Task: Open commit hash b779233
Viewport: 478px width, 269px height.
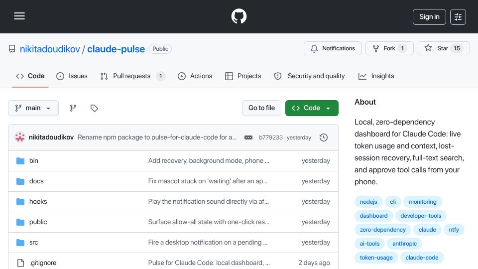Action: pyautogui.click(x=271, y=137)
